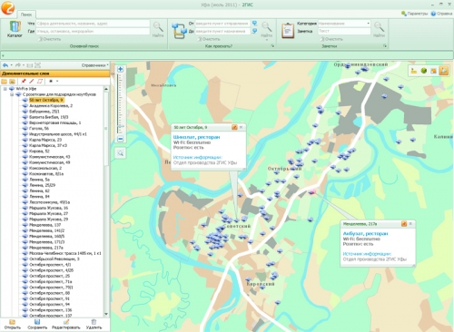Open Параметры in the top right
This screenshot has width=454, height=332.
[x=414, y=14]
